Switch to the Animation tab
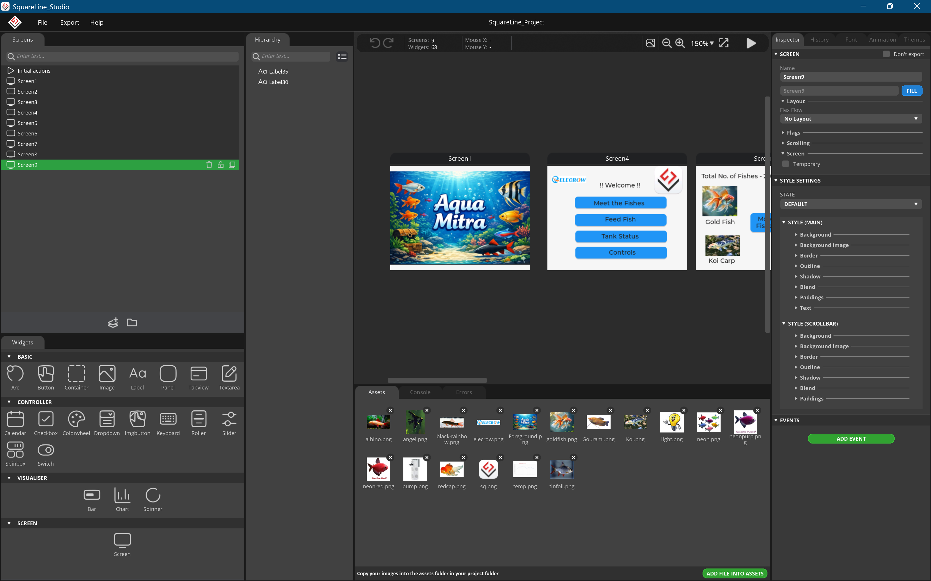The width and height of the screenshot is (931, 581). (x=882, y=40)
